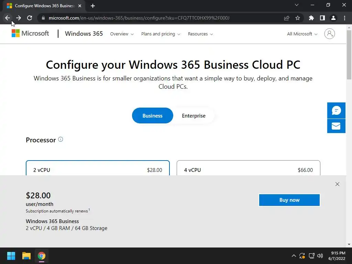Choose the 4 vCPU processor option

tap(248, 170)
